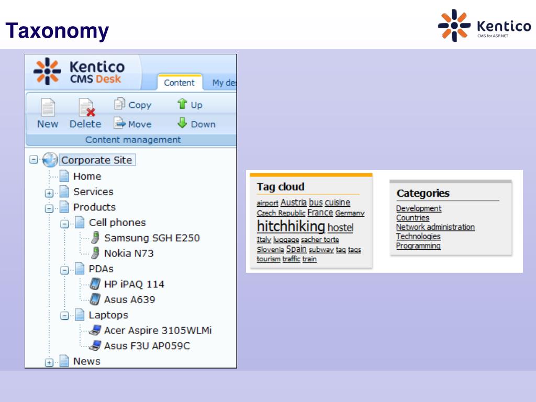Open the Slovenia tag link

click(271, 250)
